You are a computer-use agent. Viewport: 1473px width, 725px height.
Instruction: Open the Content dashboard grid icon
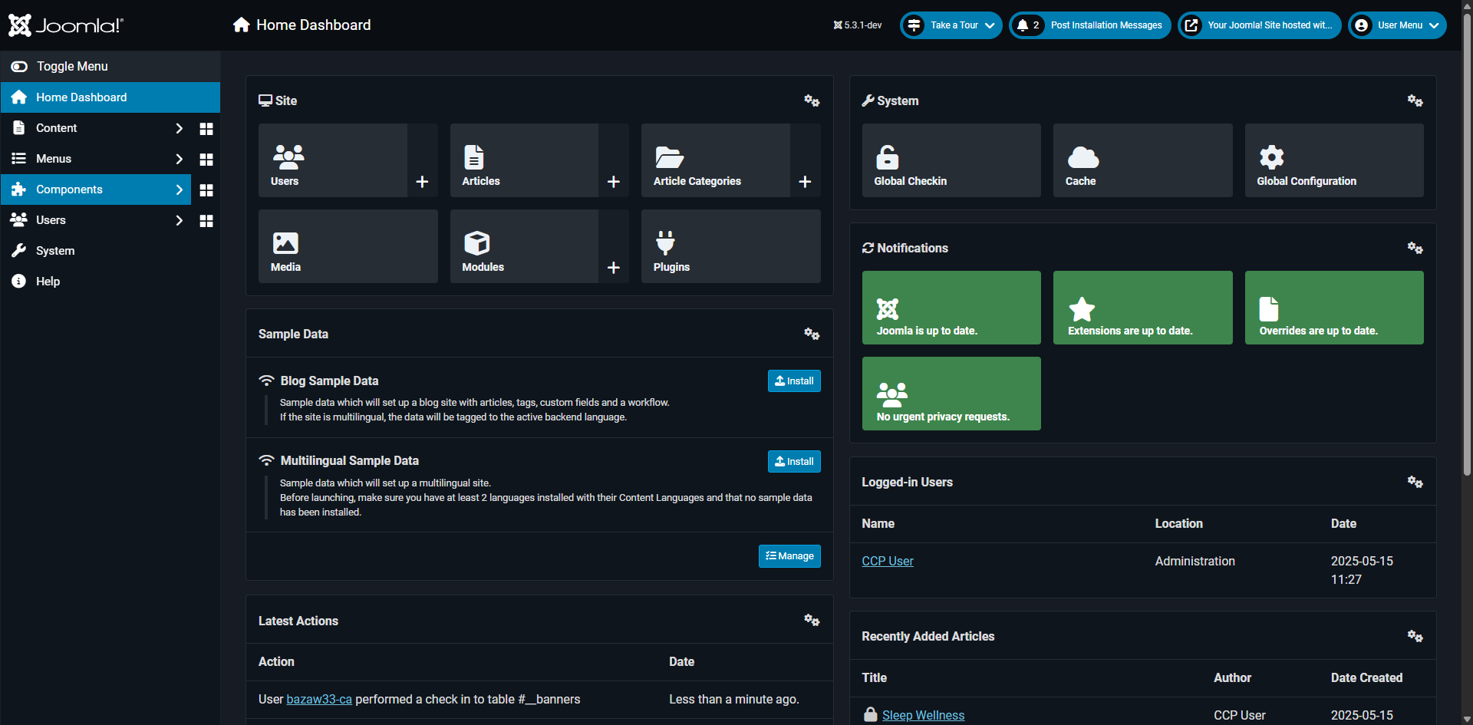206,129
